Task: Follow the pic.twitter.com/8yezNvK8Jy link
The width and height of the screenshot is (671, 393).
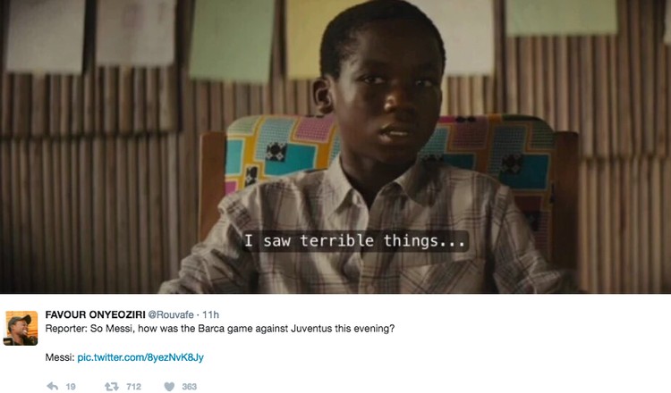Action: coord(140,357)
